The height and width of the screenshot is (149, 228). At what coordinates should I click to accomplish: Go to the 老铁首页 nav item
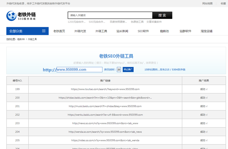(x=59, y=31)
